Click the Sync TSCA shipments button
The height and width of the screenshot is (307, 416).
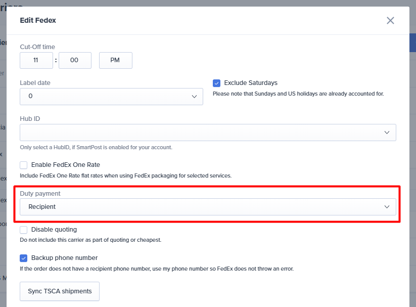[x=60, y=291]
